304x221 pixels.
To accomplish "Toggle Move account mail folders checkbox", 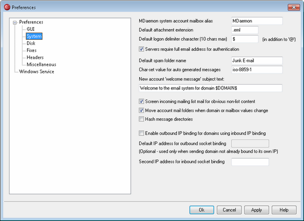I will coord(141,110).
